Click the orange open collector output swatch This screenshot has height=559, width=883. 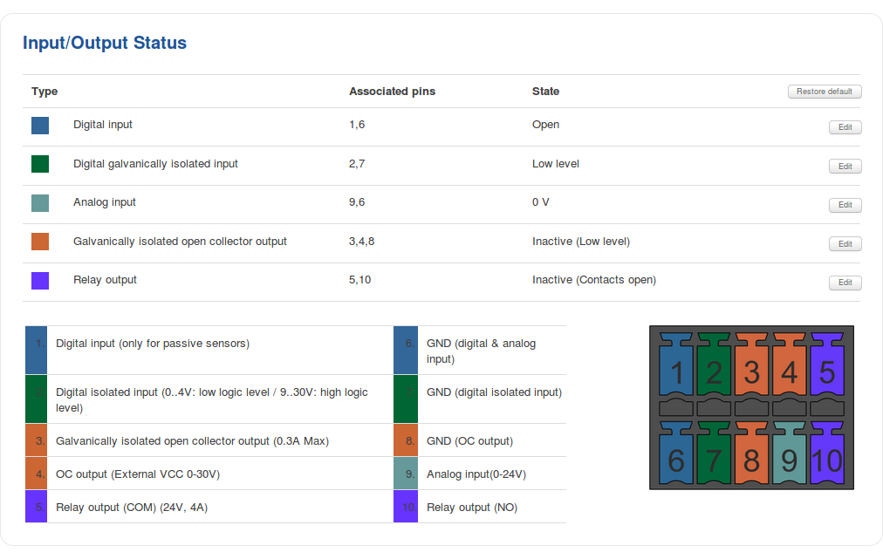40,242
